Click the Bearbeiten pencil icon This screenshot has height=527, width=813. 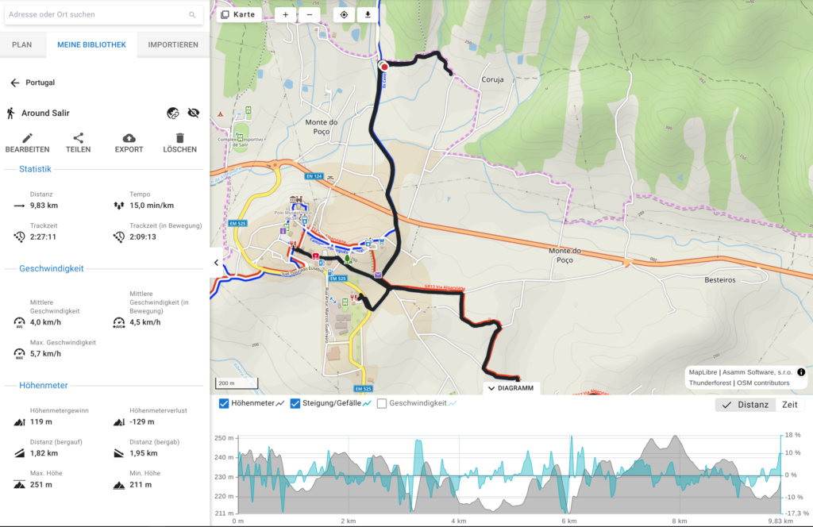pos(27,138)
